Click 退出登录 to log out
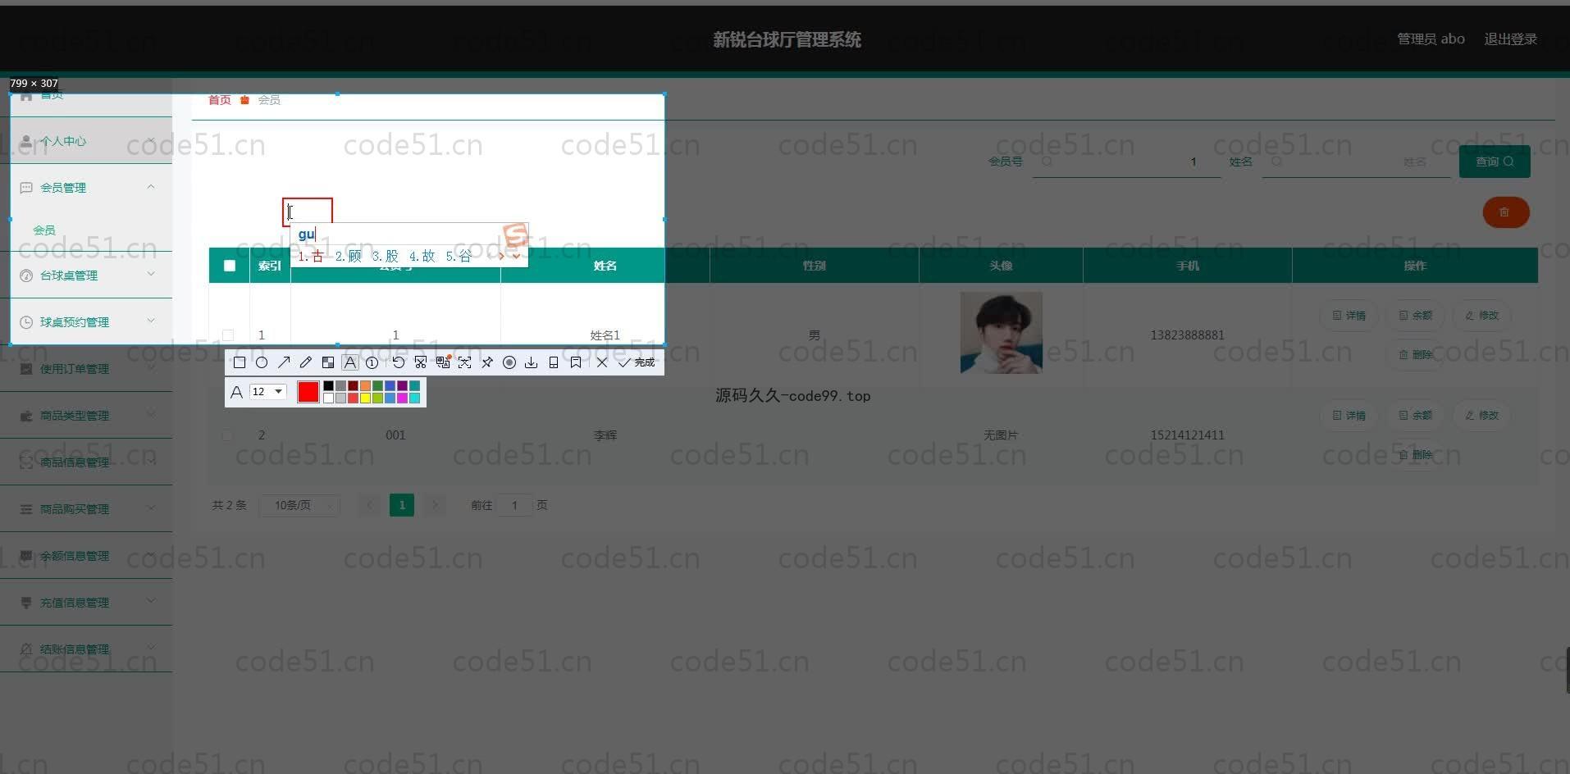Image resolution: width=1570 pixels, height=774 pixels. click(x=1510, y=39)
